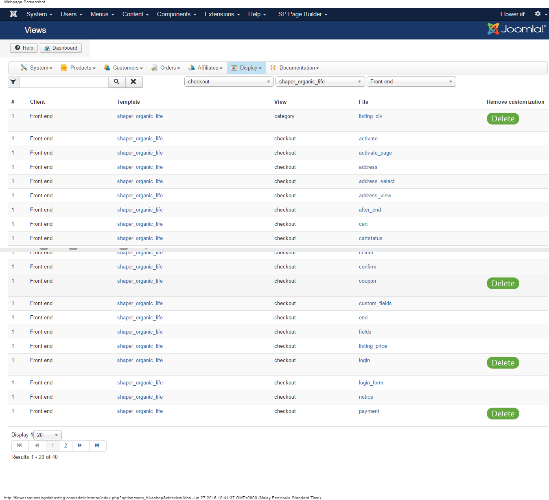The width and height of the screenshot is (549, 500).
Task: Click the Joomla logo icon in top-left
Action: coord(13,14)
